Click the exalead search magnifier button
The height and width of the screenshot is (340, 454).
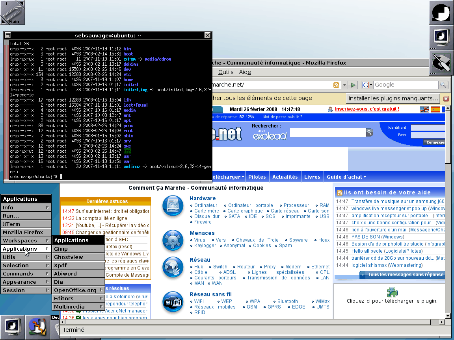coord(369,132)
